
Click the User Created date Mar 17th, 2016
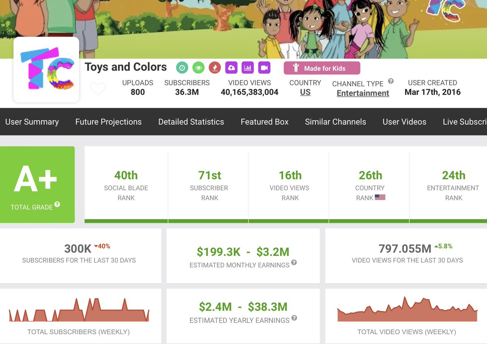pyautogui.click(x=433, y=92)
